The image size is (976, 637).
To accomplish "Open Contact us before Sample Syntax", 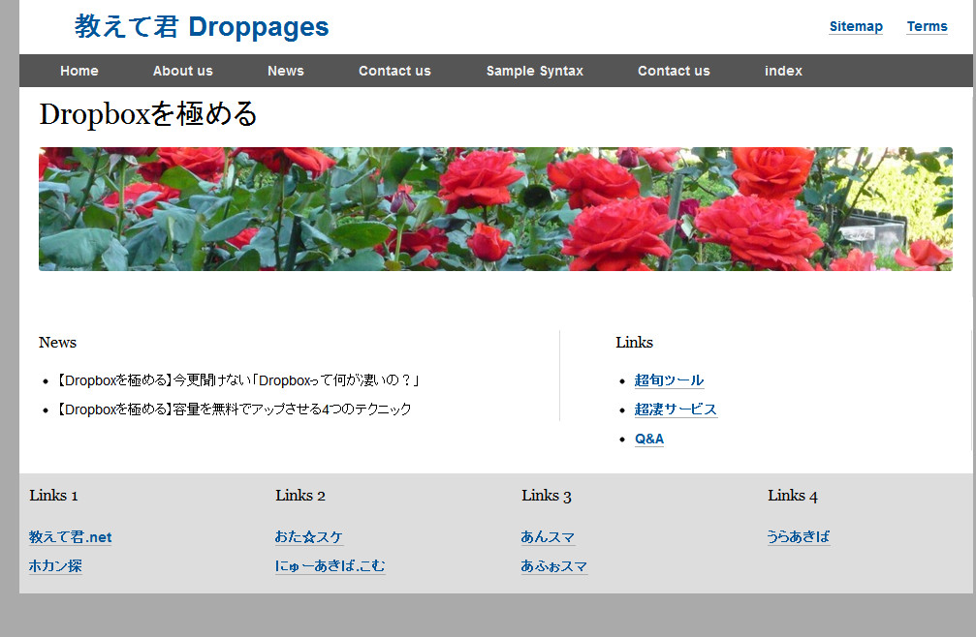I will pyautogui.click(x=394, y=71).
